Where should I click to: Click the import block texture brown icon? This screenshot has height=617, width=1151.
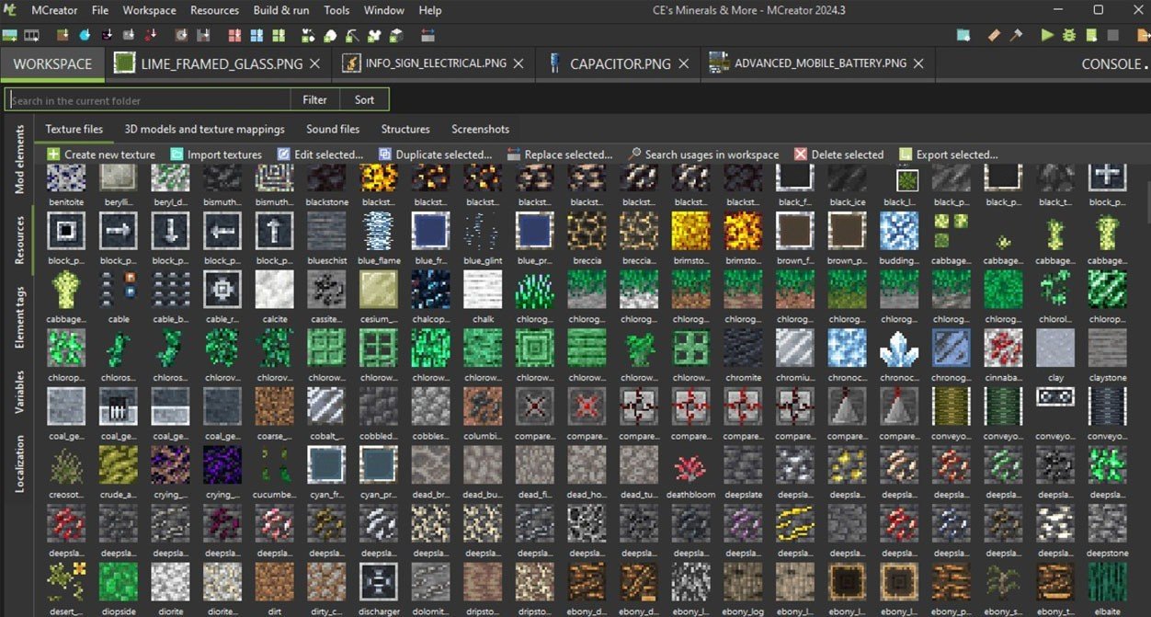coord(63,36)
